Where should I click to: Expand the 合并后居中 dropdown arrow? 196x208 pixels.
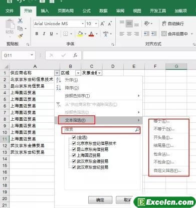tap(192, 34)
